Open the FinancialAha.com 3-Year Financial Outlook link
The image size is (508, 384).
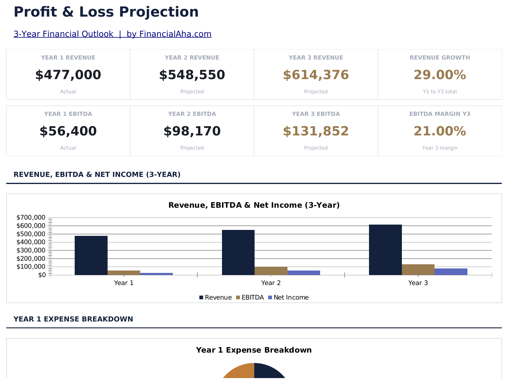coord(112,34)
